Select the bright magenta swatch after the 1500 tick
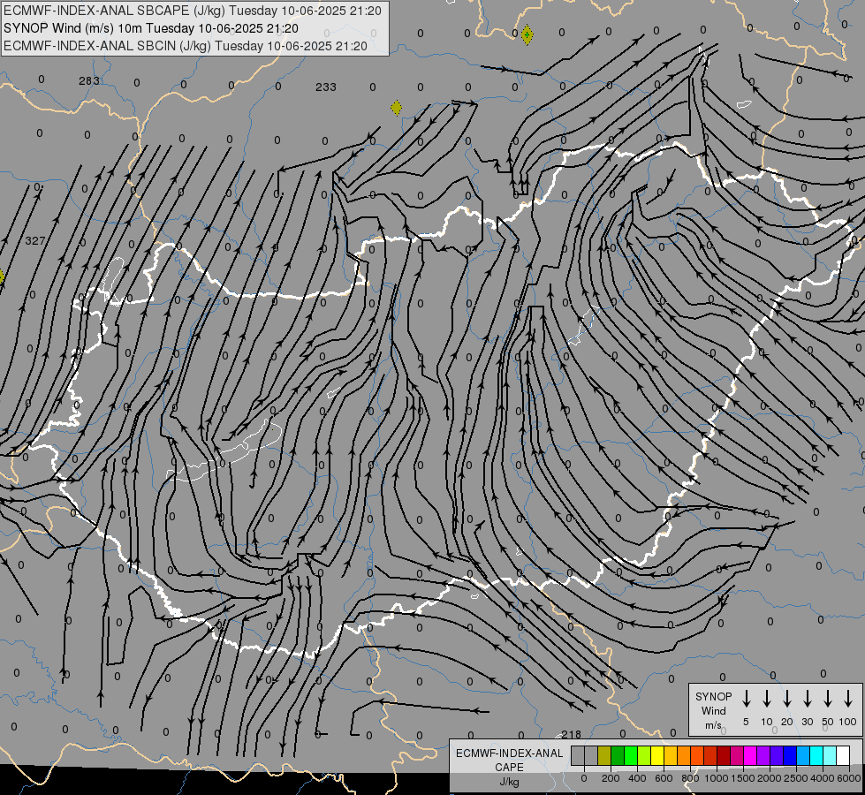 pyautogui.click(x=751, y=755)
